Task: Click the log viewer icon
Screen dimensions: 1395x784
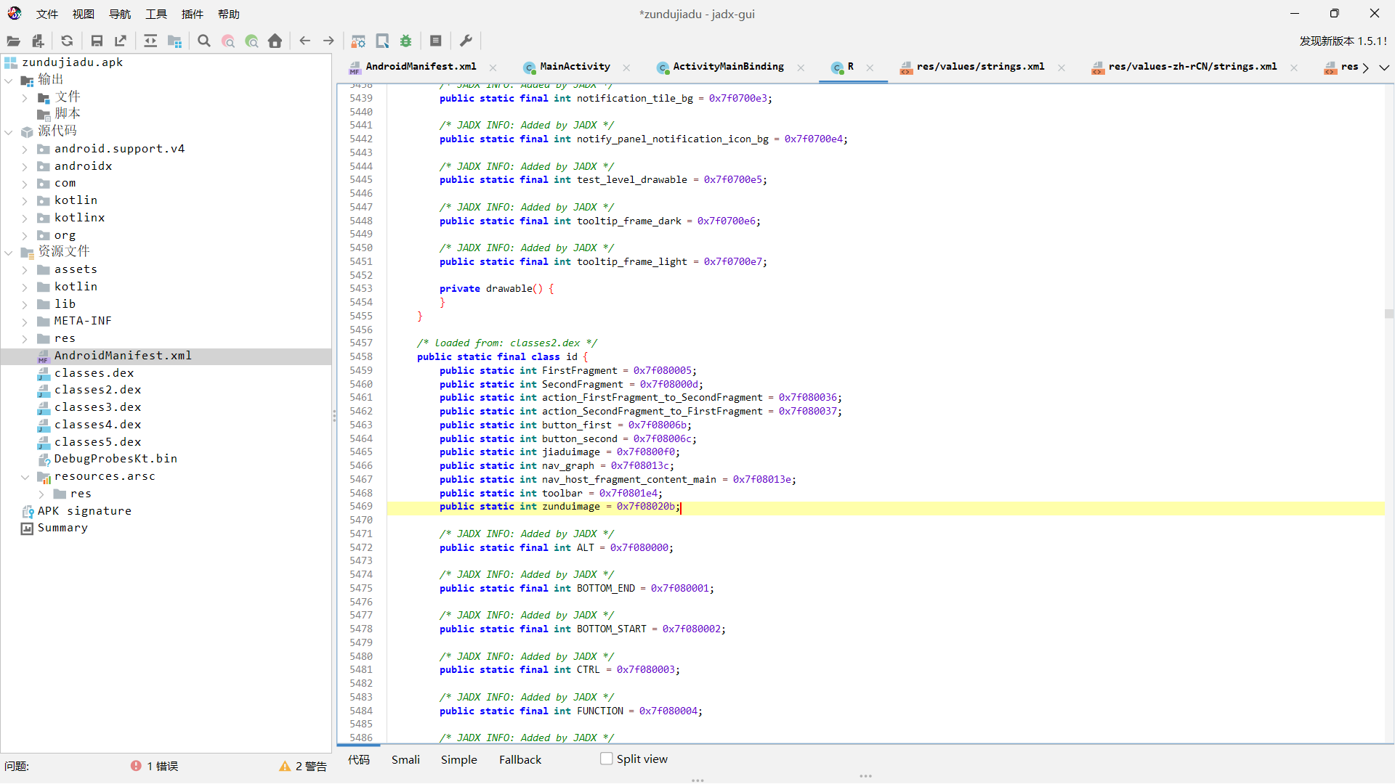Action: 436,41
